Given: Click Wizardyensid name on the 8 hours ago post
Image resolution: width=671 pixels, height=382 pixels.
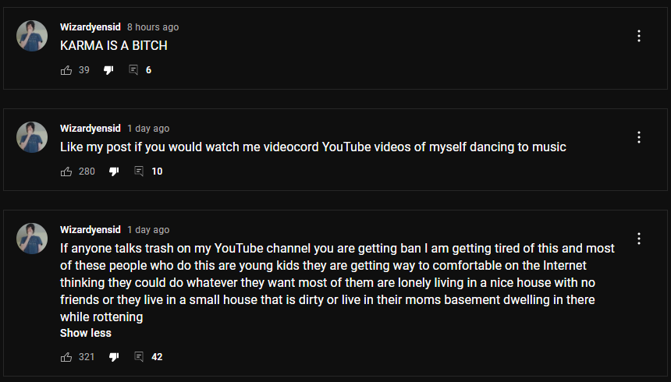Looking at the screenshot, I should click(x=91, y=27).
